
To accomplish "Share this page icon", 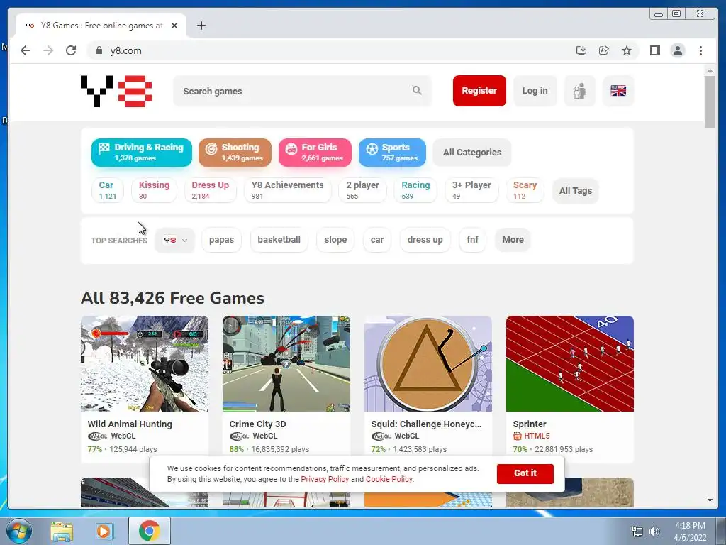I will pyautogui.click(x=604, y=50).
